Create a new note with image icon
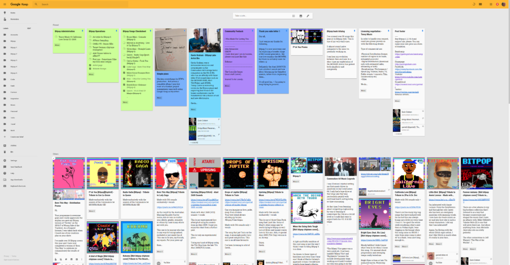Viewport: 510px width, 265px height. click(300, 15)
